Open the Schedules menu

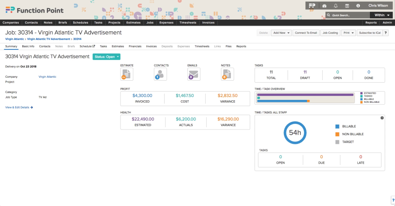point(81,23)
